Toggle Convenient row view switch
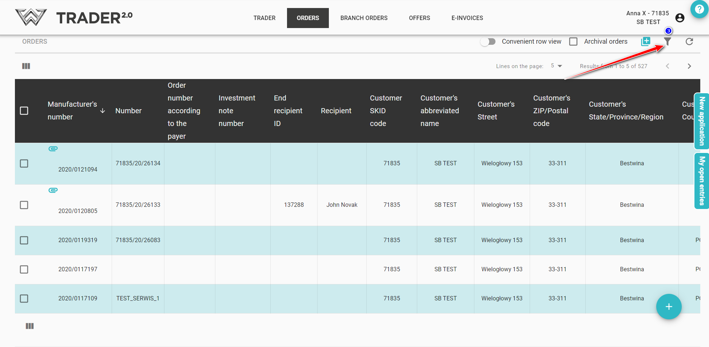 coord(488,42)
